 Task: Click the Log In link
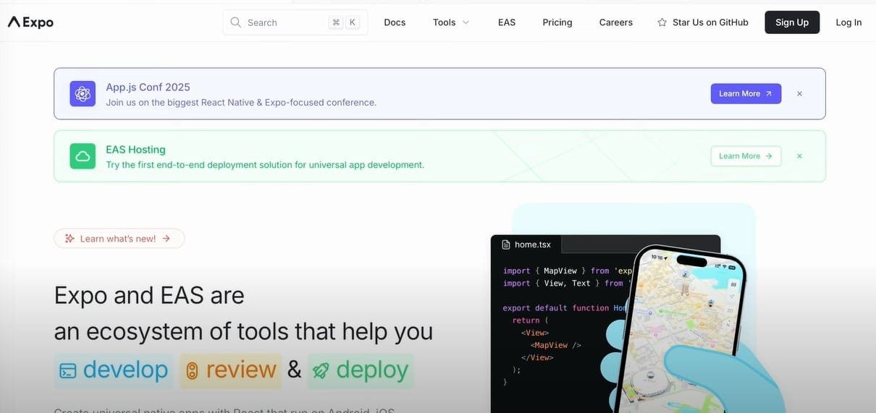coord(848,22)
